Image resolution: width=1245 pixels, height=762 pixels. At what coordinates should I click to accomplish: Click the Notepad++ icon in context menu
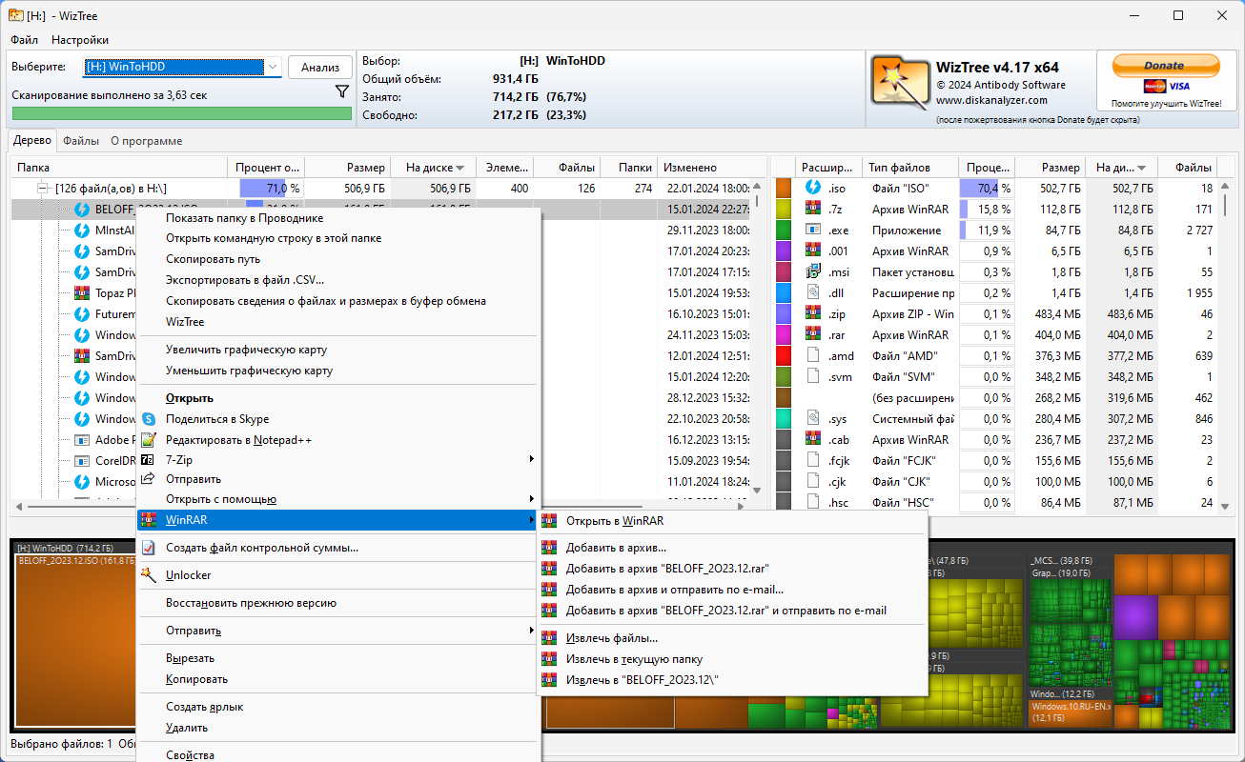pyautogui.click(x=148, y=440)
